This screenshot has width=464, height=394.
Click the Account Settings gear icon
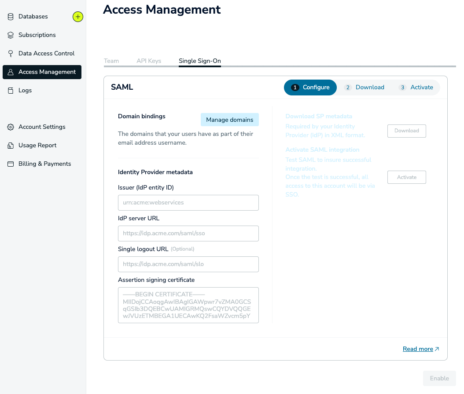click(x=11, y=127)
